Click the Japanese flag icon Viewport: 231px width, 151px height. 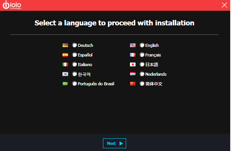point(133,65)
